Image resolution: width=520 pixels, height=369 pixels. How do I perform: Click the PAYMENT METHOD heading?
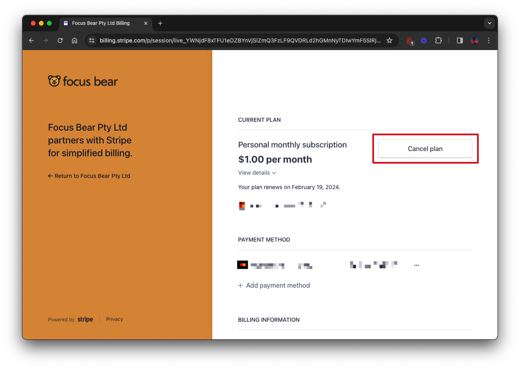[x=264, y=240]
